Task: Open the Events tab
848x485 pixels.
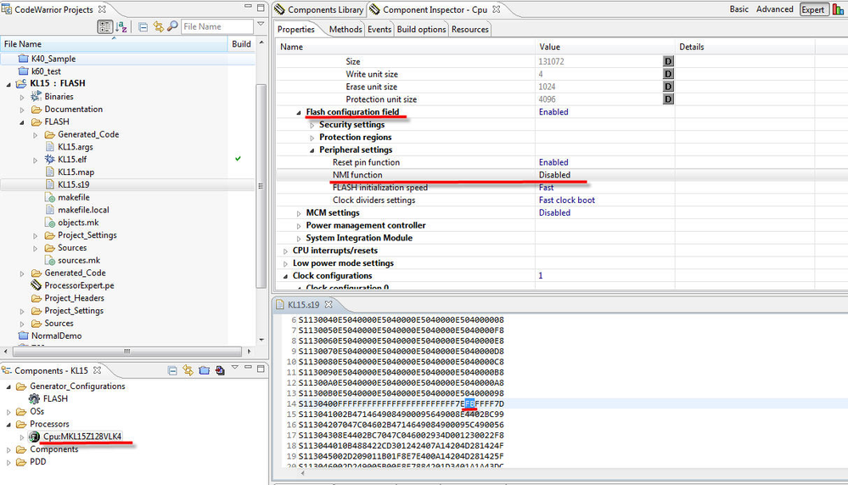Action: [x=379, y=29]
